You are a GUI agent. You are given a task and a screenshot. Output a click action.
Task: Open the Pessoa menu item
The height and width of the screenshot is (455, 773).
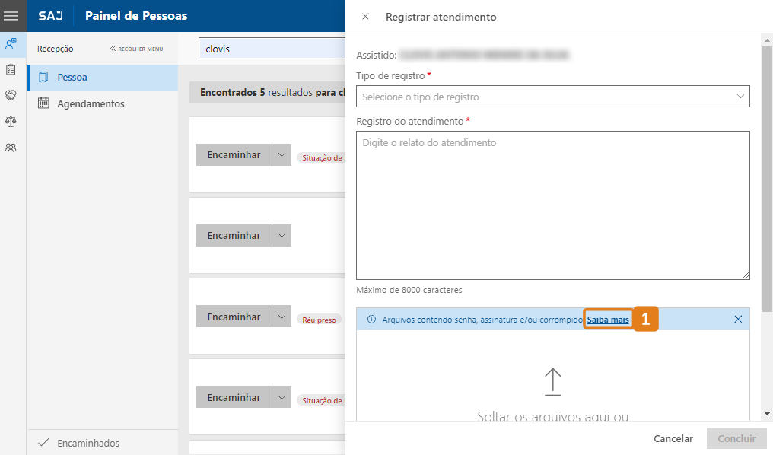[x=103, y=78]
